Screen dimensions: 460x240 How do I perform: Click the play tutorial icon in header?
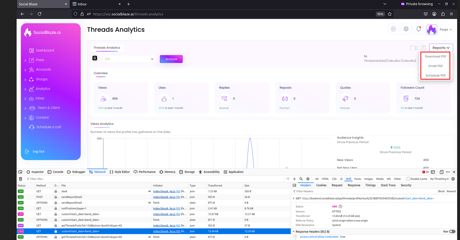pos(393,29)
